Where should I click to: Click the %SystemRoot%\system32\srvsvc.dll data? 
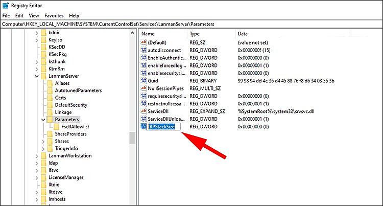276,111
